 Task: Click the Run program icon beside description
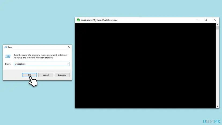[8, 56]
